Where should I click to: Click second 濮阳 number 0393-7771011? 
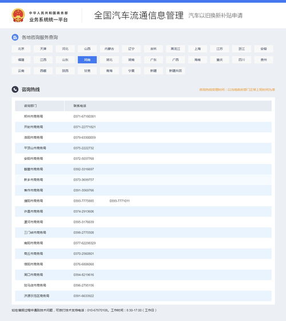click(x=120, y=201)
